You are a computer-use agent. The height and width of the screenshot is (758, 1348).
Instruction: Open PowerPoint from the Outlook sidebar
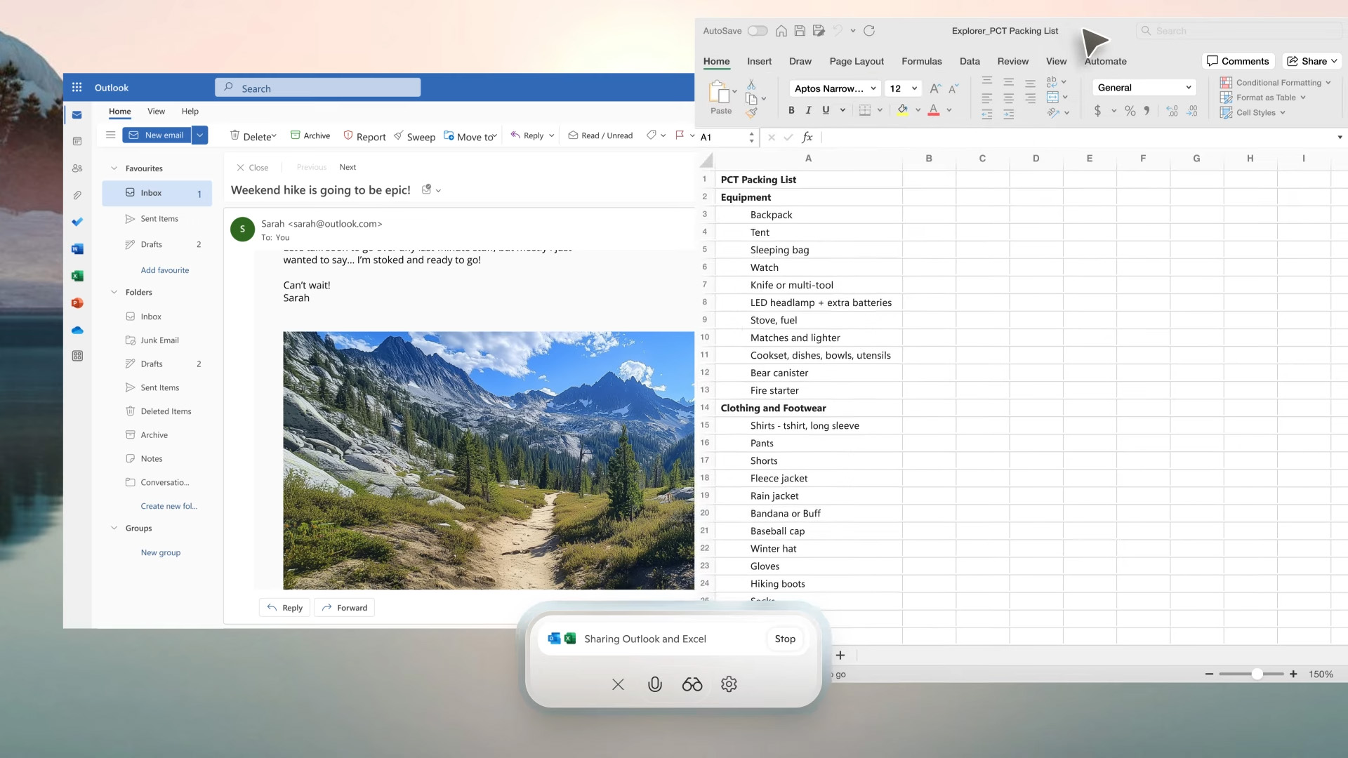click(77, 303)
